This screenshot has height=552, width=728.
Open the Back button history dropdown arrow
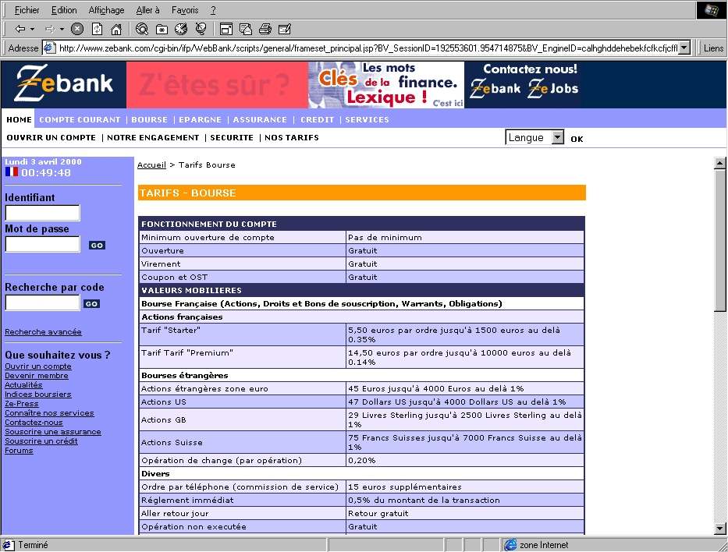pyautogui.click(x=32, y=29)
